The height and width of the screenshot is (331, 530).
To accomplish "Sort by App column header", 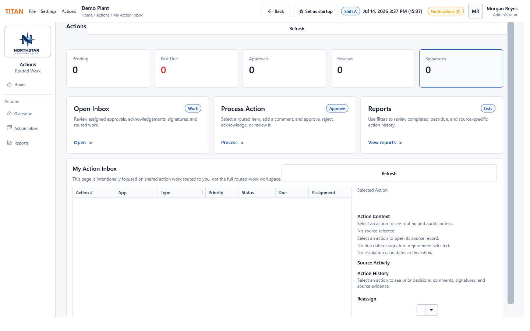I will point(137,193).
